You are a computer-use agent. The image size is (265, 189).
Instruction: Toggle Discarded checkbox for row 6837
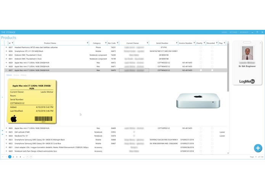[212, 47]
